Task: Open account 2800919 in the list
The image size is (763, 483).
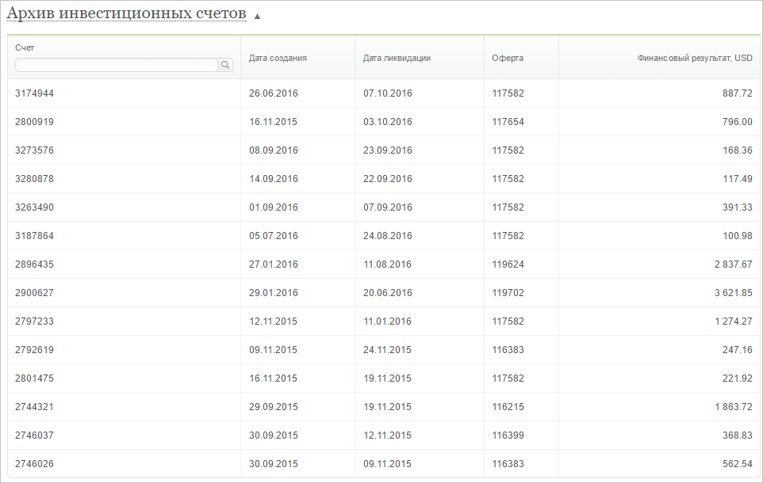Action: tap(34, 122)
